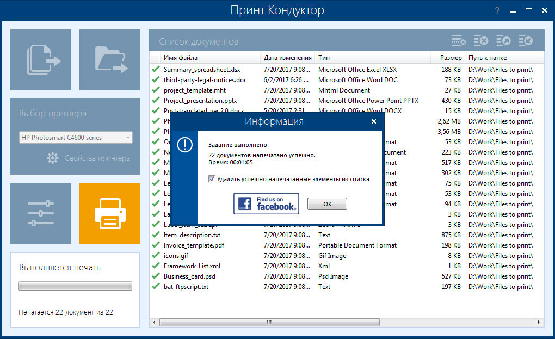This screenshot has height=339, width=555.
Task: Click checkmark beside Framework_List.xml
Action: pos(156,266)
